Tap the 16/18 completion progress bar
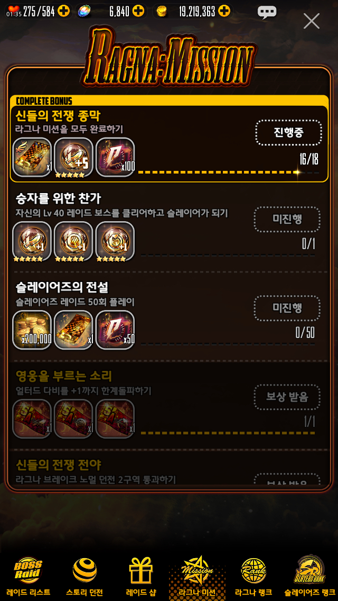The width and height of the screenshot is (338, 601). (x=228, y=172)
